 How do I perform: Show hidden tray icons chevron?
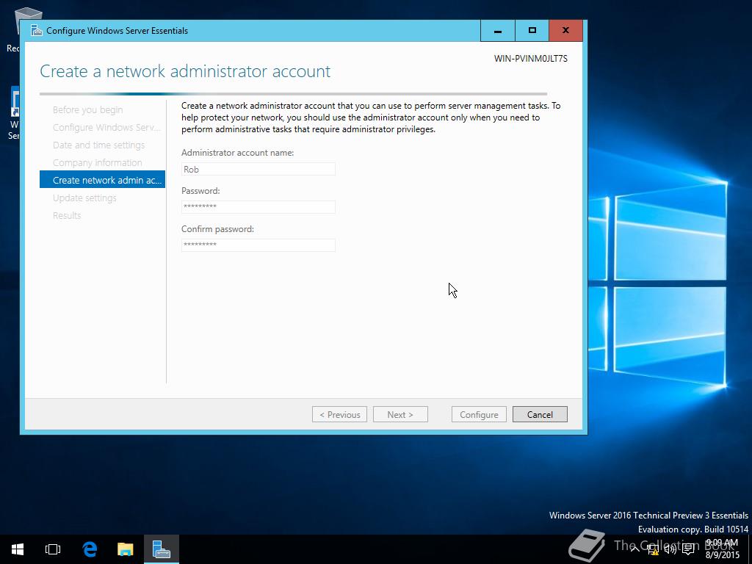tap(635, 549)
